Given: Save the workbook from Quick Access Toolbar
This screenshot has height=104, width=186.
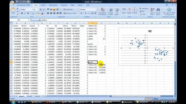Looking at the screenshot, I should point(17,2).
